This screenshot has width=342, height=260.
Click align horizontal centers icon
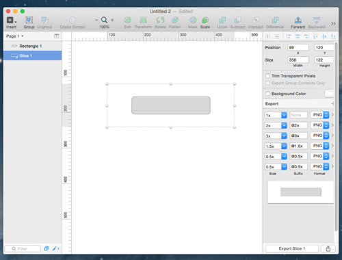(298, 36)
